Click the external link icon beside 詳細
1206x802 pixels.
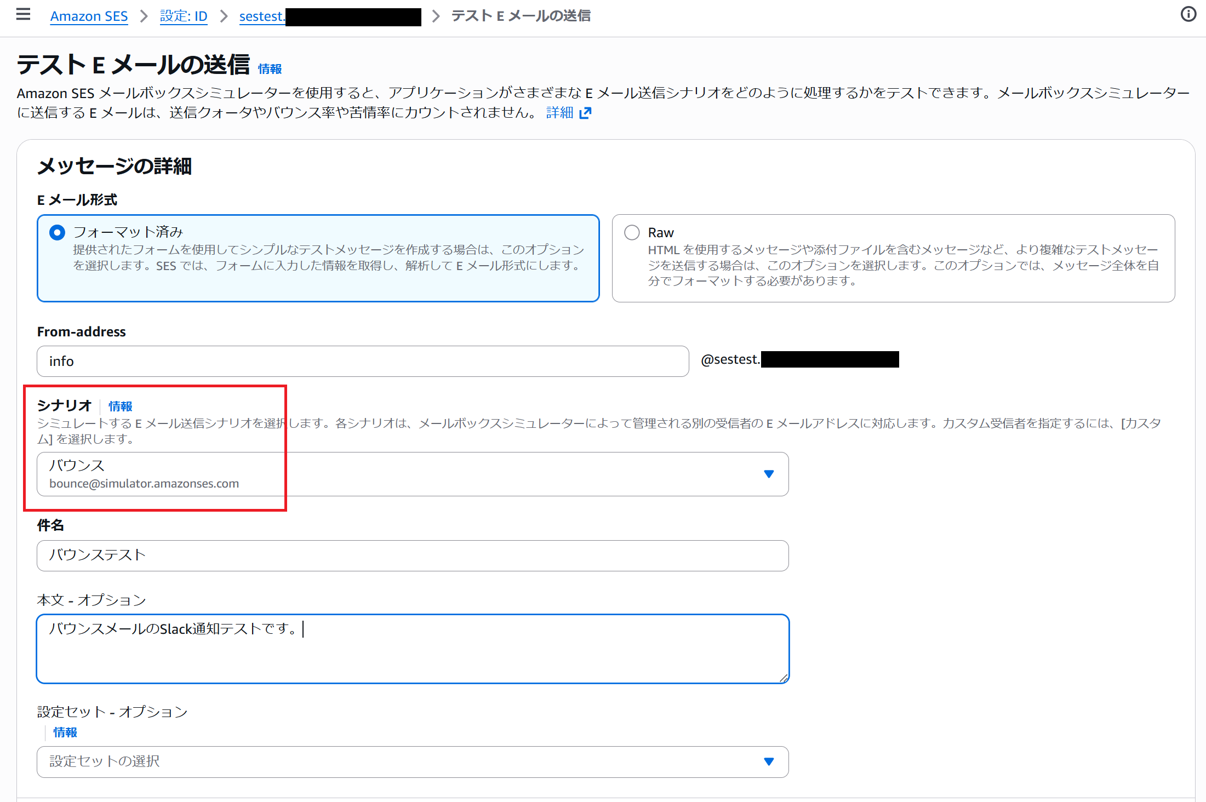tap(585, 113)
